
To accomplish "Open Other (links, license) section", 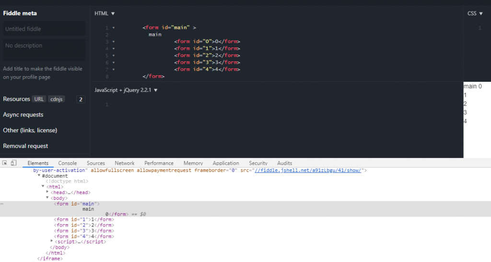I will [x=30, y=130].
